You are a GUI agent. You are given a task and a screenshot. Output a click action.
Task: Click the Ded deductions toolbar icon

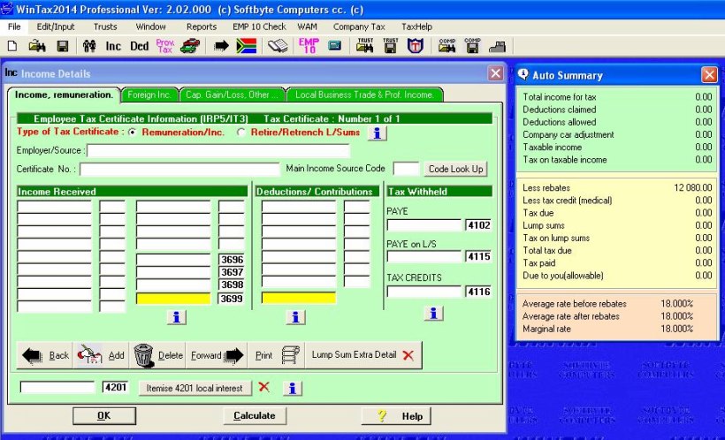click(139, 46)
